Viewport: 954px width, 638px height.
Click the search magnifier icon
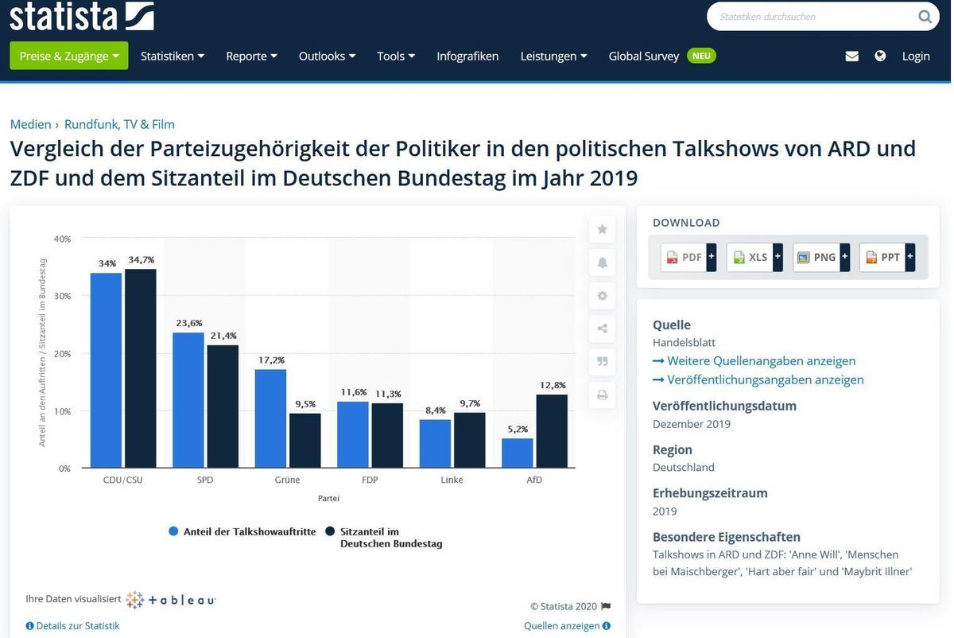tap(925, 16)
